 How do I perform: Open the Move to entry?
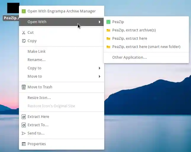click(x=62, y=76)
